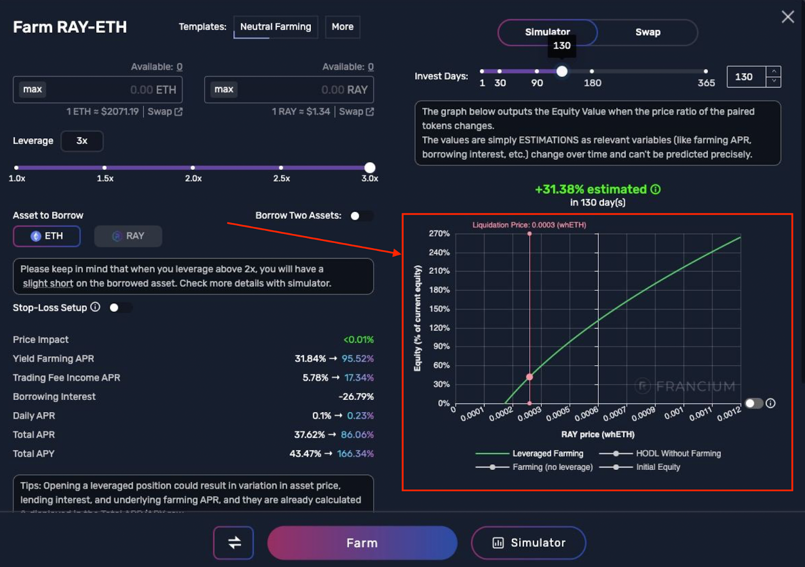The height and width of the screenshot is (567, 805).
Task: Click the invest days number field
Action: point(747,77)
